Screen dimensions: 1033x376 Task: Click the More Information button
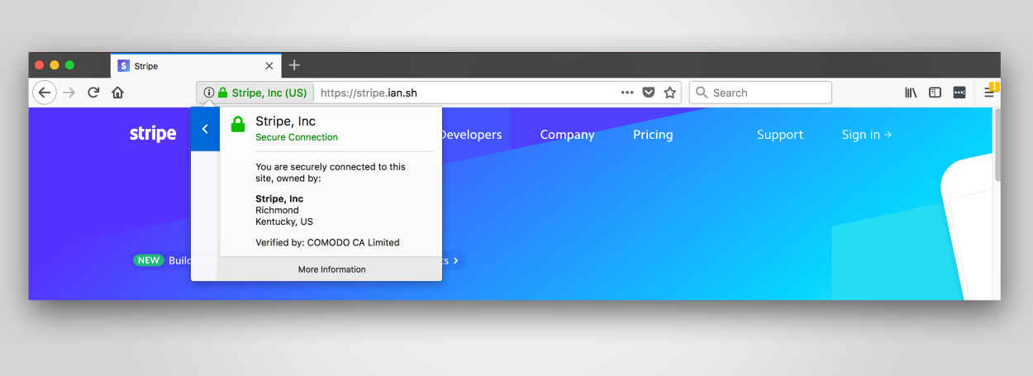pyautogui.click(x=331, y=269)
